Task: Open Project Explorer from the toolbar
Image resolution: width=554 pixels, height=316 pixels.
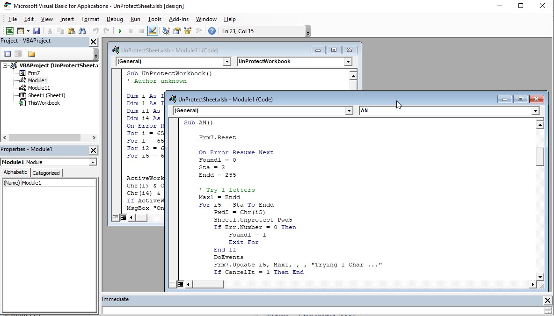Action: 166,31
